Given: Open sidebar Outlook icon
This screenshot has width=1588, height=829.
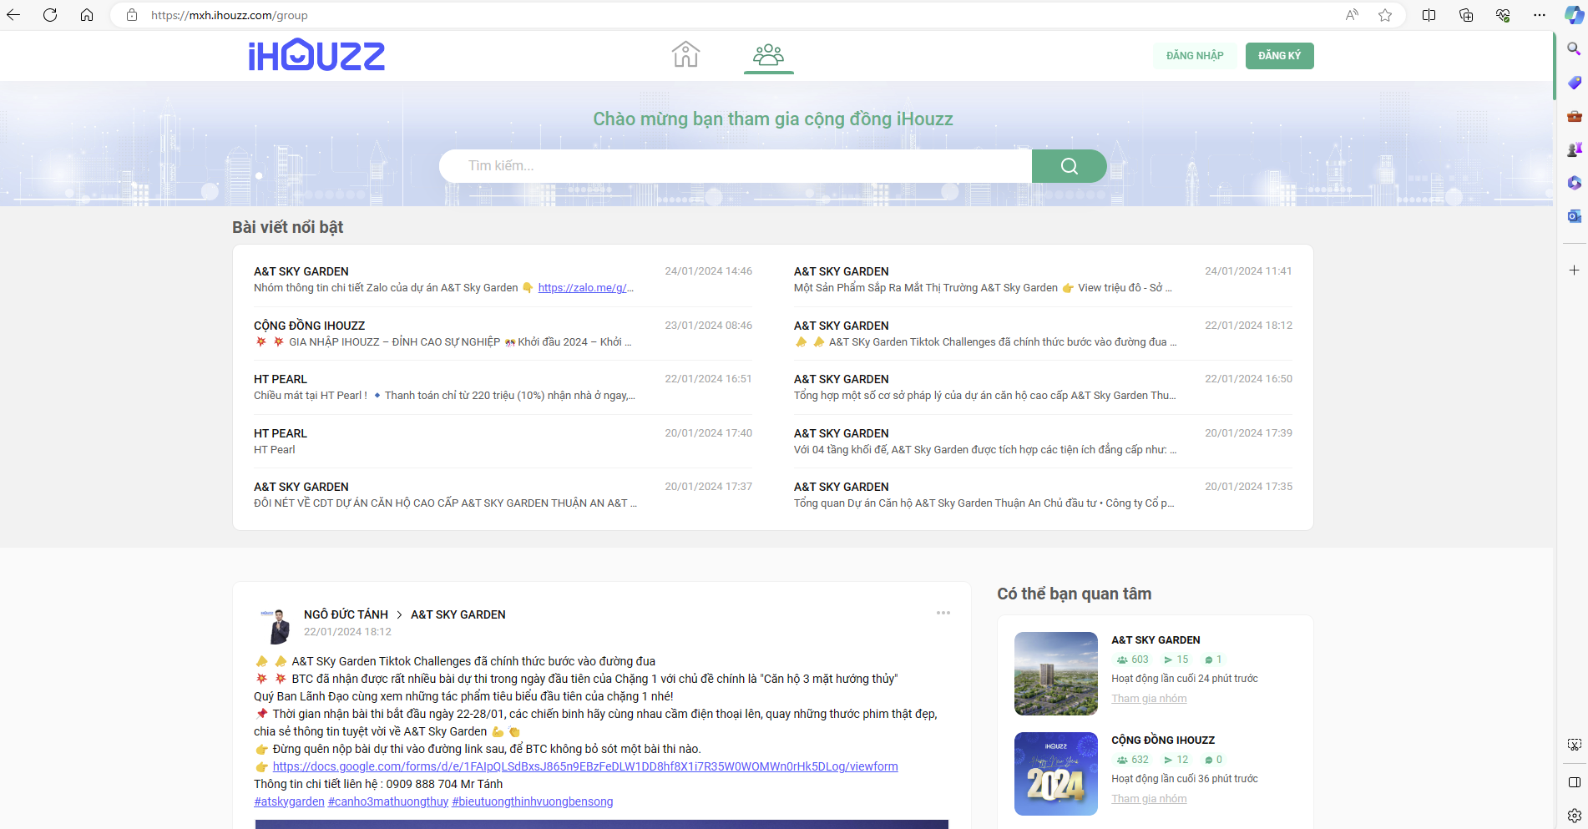Looking at the screenshot, I should (1574, 216).
